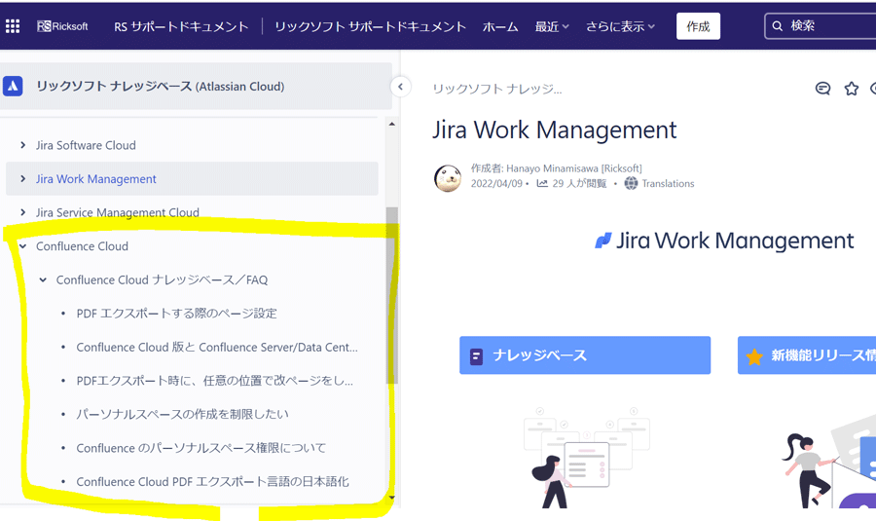Select Jira Work Management in sidebar
Screen dimensions: 876x521
(x=96, y=179)
